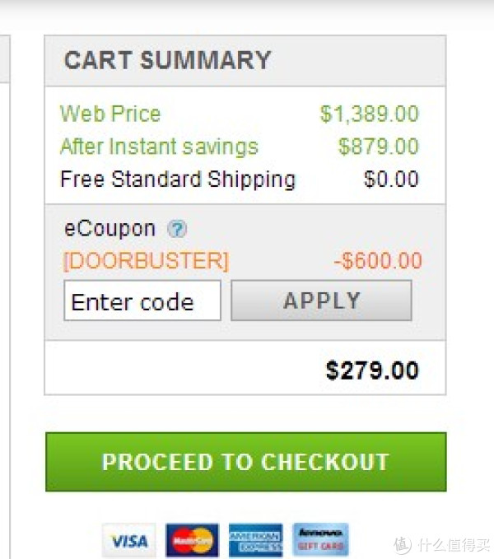Click the DOORBUSTER coupon label
Image resolution: width=494 pixels, height=559 pixels.
pyautogui.click(x=146, y=261)
